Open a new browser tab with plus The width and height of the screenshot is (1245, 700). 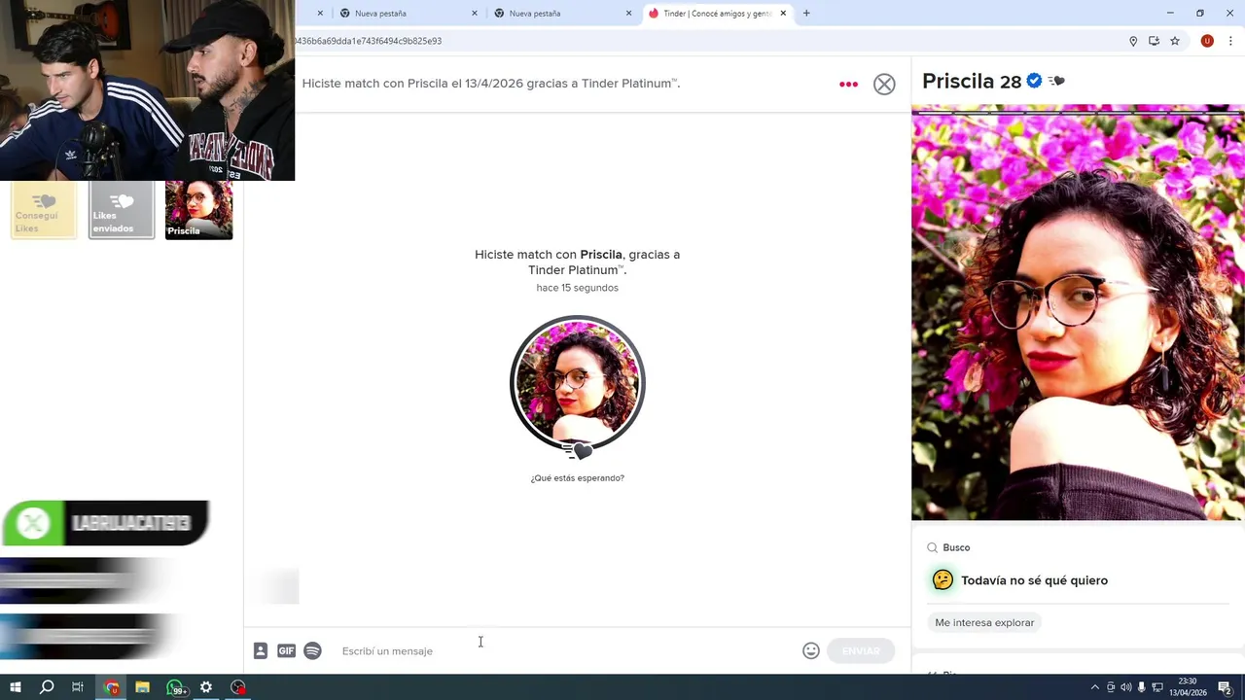(x=806, y=14)
